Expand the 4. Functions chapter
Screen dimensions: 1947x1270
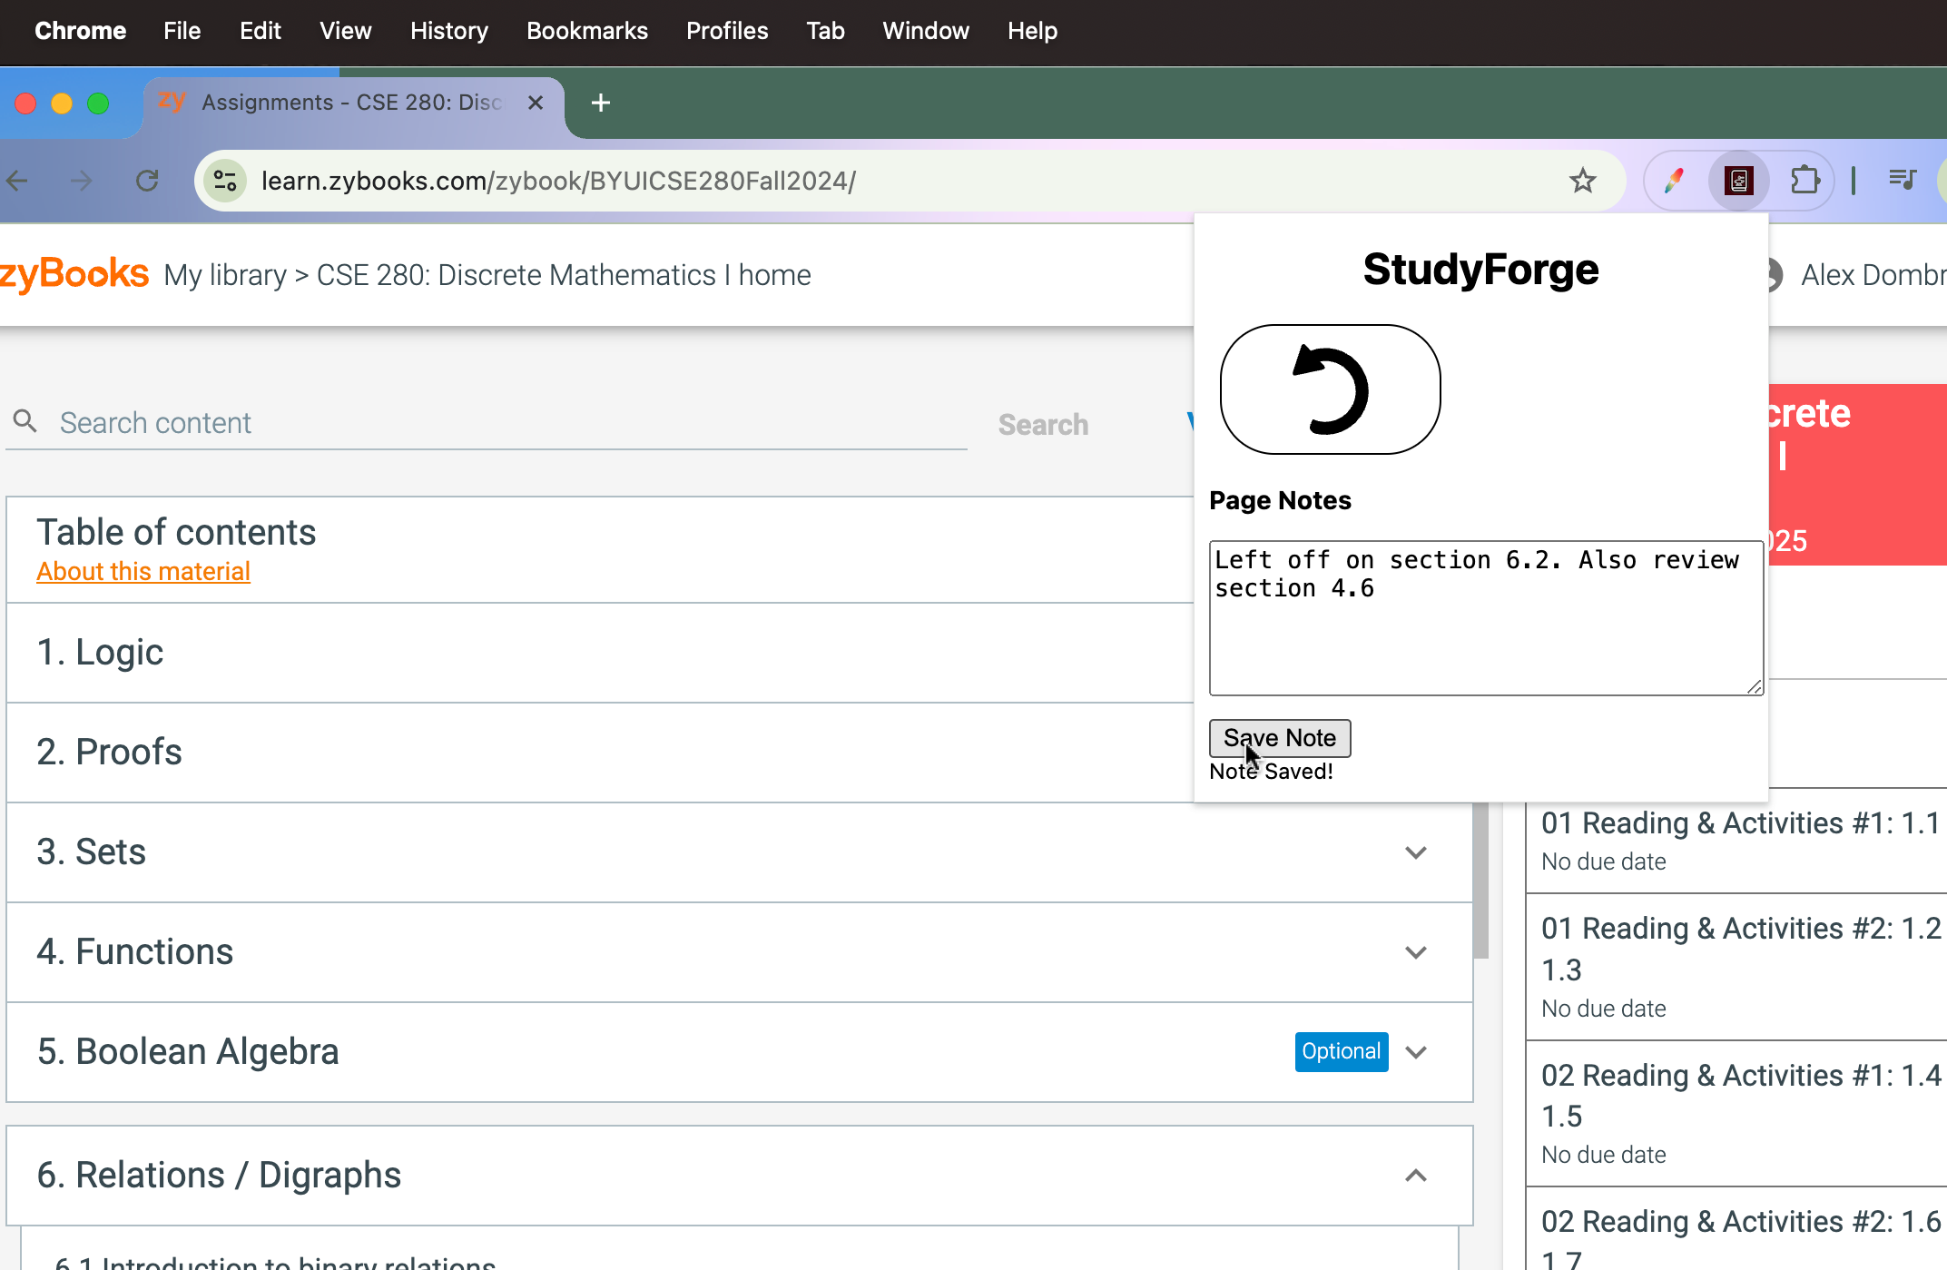pyautogui.click(x=1416, y=952)
